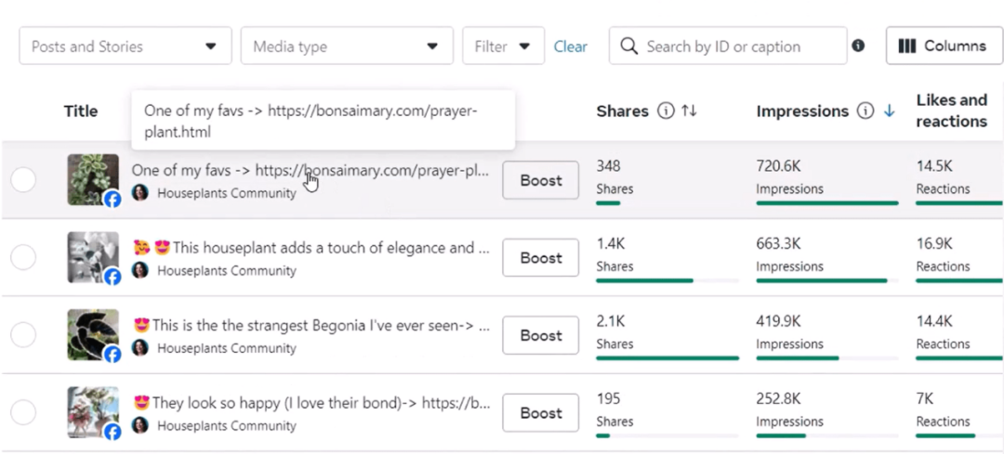Click the Shares column info icon
The image size is (1004, 454).
click(666, 111)
